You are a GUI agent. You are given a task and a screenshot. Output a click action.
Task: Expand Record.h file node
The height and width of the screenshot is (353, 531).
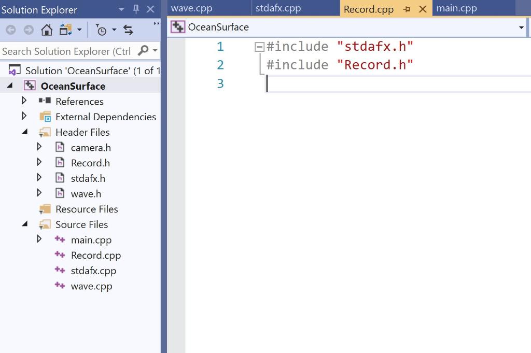click(39, 162)
